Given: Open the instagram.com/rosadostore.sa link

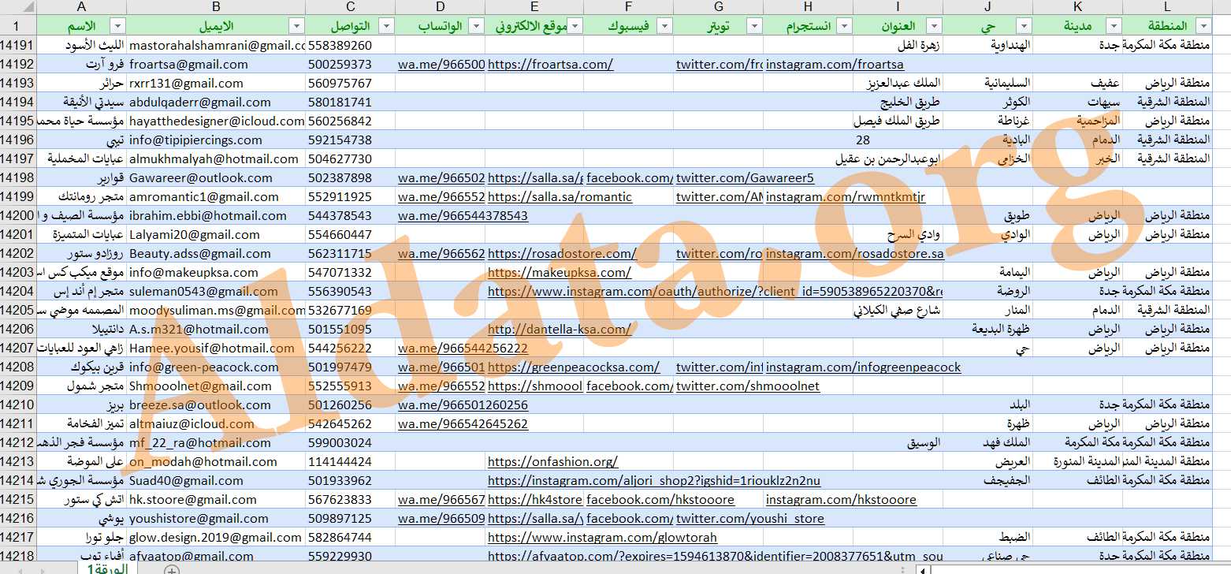Looking at the screenshot, I should (854, 253).
